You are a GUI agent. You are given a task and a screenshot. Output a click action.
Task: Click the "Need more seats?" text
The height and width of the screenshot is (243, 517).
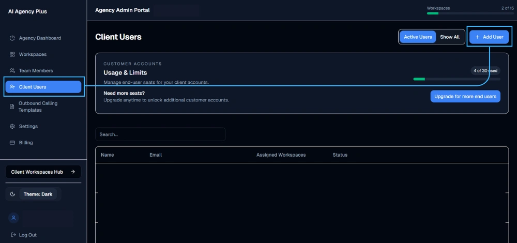(124, 93)
